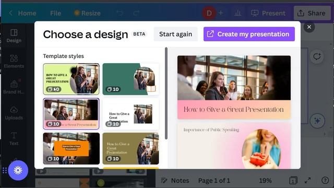Select the white minimalist template style thumbnail
Image resolution: width=334 pixels, height=188 pixels.
pos(130,114)
